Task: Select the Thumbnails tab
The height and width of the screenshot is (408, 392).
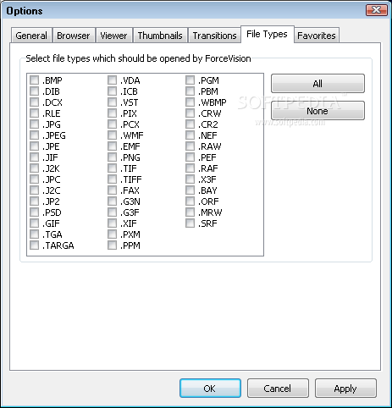Action: point(160,36)
